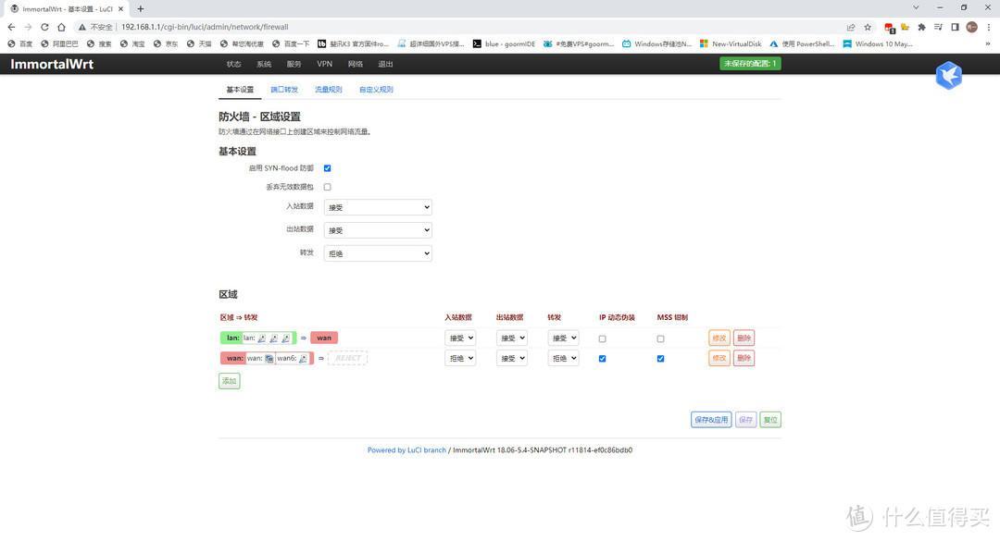Open the 阿里巴巴 bookmark
This screenshot has width=1000, height=541.
(58, 44)
